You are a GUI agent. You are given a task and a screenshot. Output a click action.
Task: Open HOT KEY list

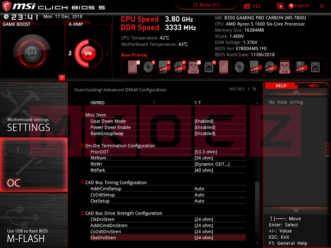click(x=237, y=89)
